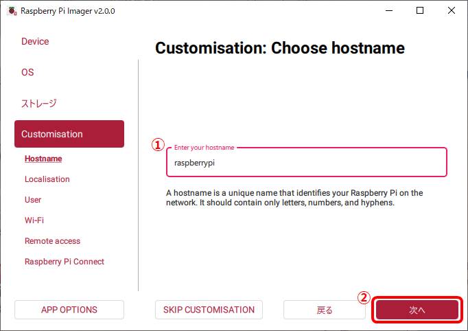Screen dimensions: 468x331
Task: Select the Customisation section in sidebar
Action: tap(69, 134)
